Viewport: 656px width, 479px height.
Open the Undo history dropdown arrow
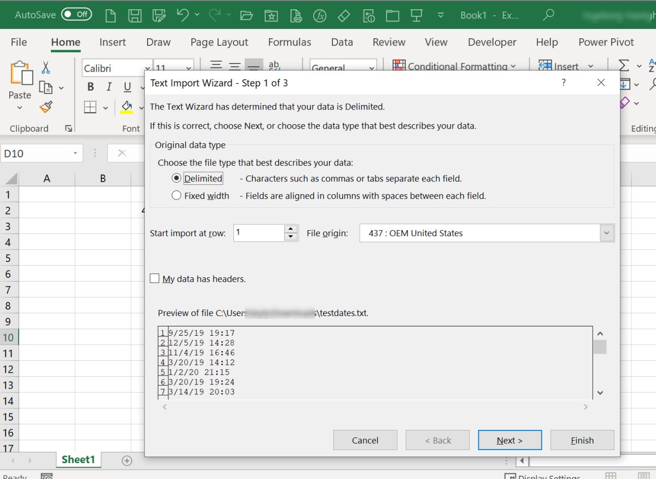pyautogui.click(x=197, y=15)
